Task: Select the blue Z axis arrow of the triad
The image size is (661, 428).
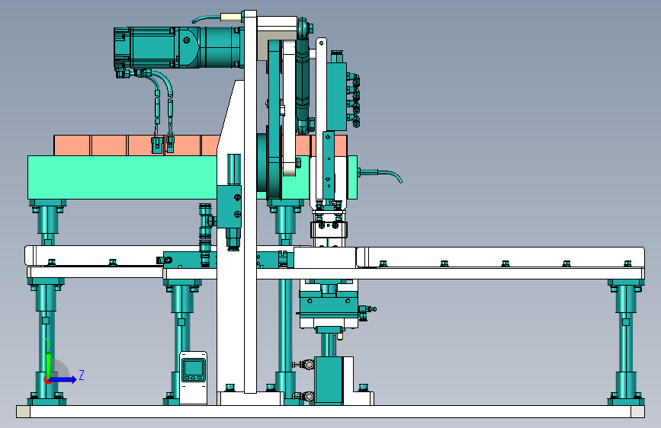Action: tap(63, 379)
